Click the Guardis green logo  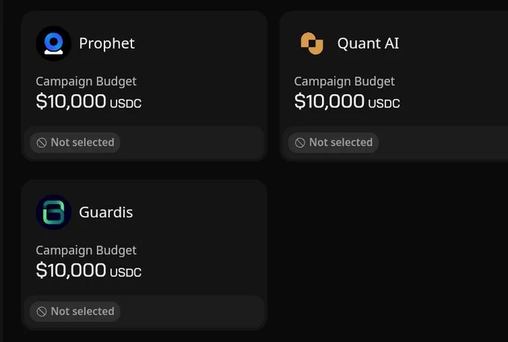pyautogui.click(x=54, y=212)
